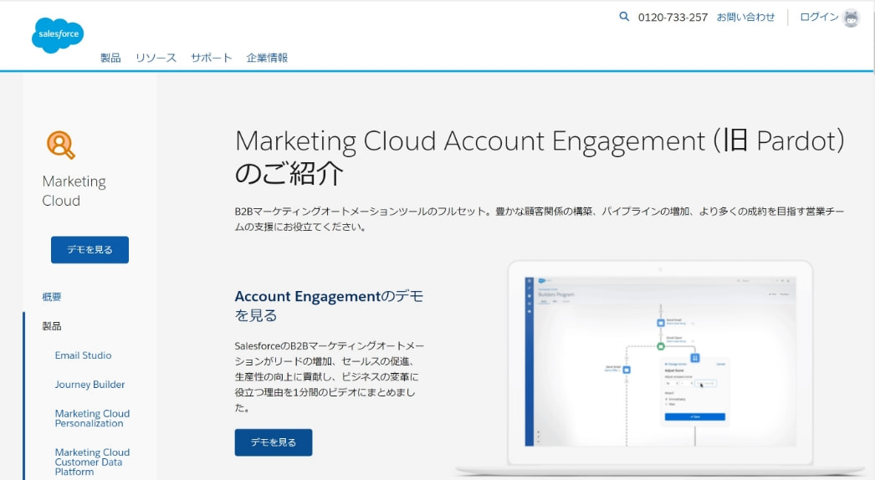875x480 pixels.
Task: Click the ログイン link
Action: click(x=819, y=18)
